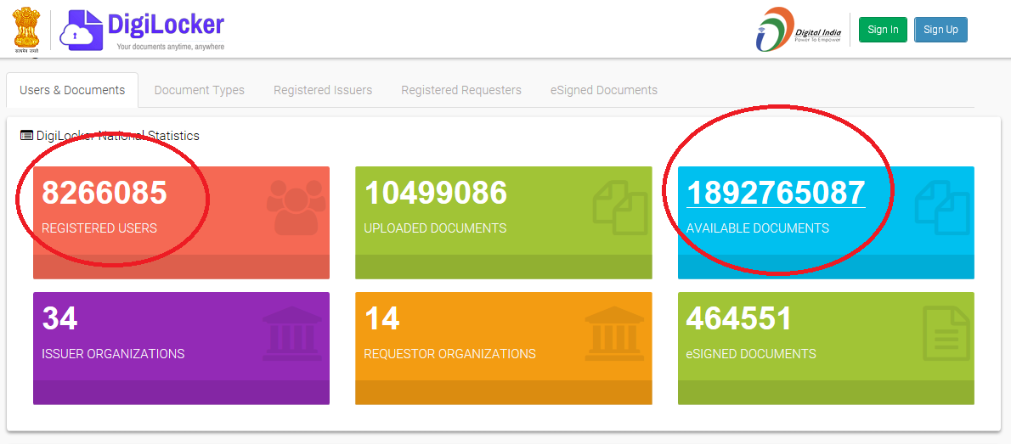Click the blue Sign Up button
Viewport: 1011px width, 444px height.
(x=940, y=30)
